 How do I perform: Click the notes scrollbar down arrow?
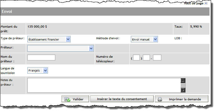[183, 90]
